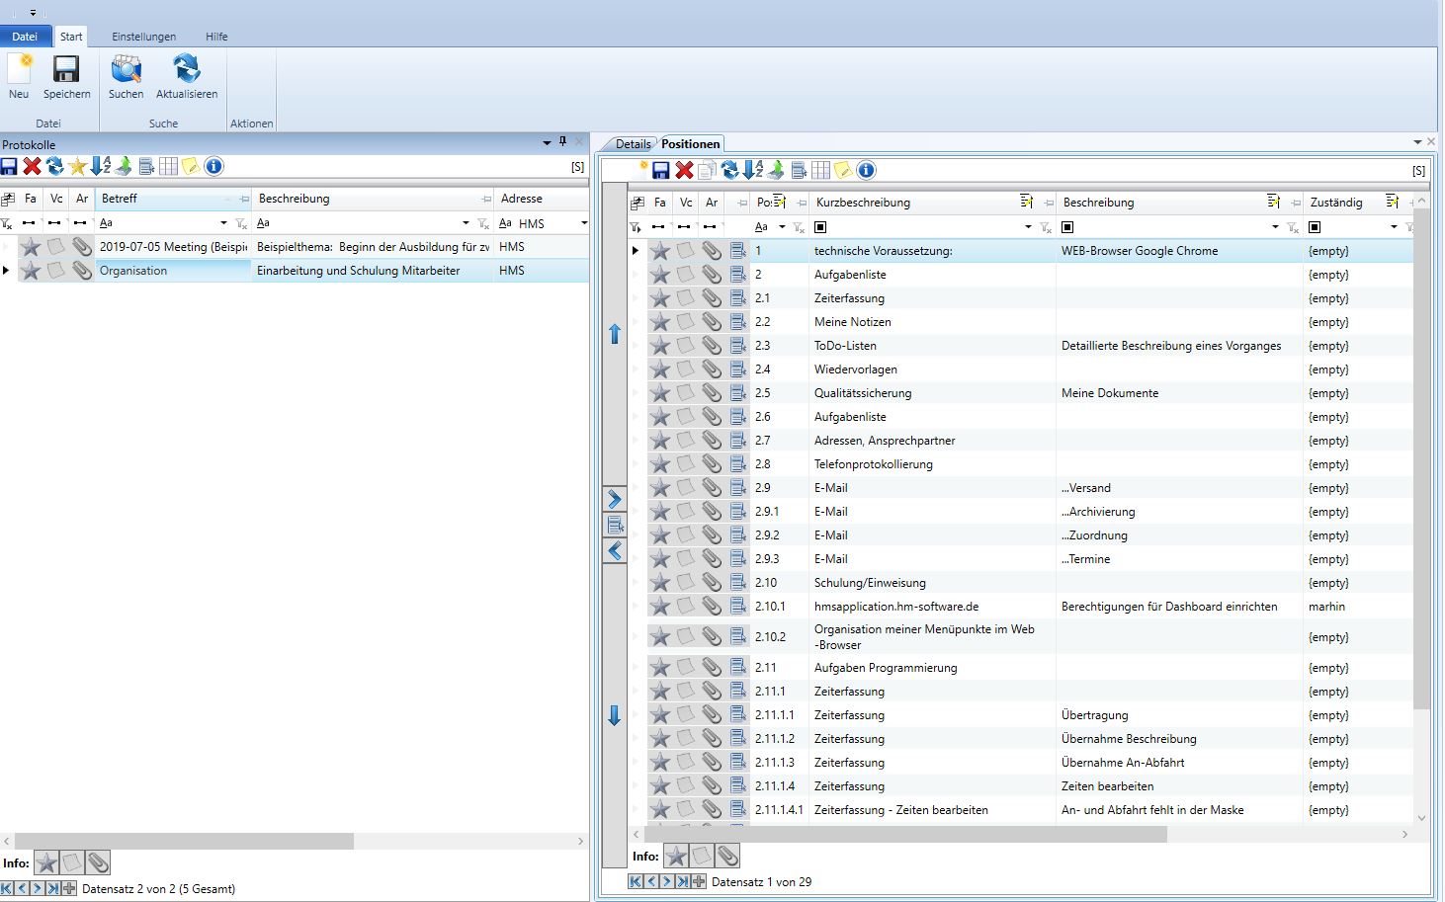Move position up with blue up arrow
Screen dimensions: 1445x902
click(x=615, y=334)
